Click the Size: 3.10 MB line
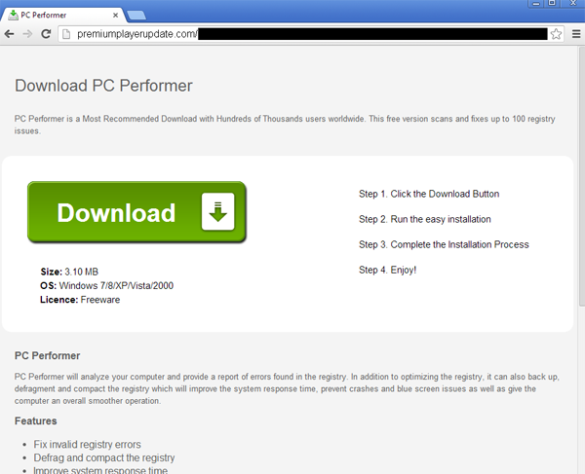 click(69, 272)
